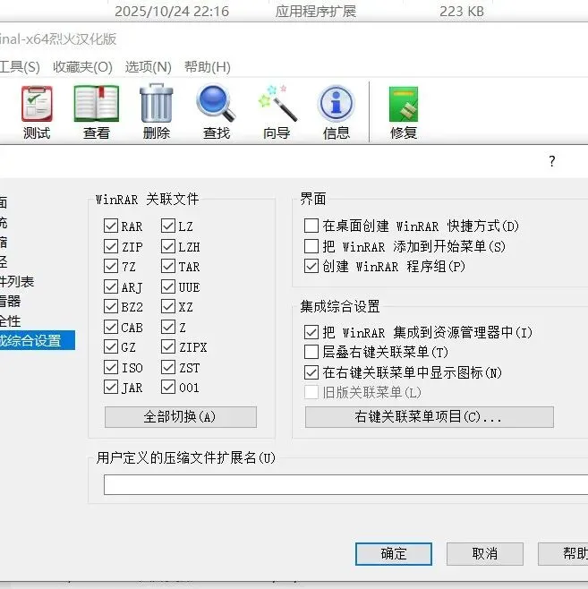
Task: Open 右键关联菜单项目(C)... button
Action: [x=430, y=417]
